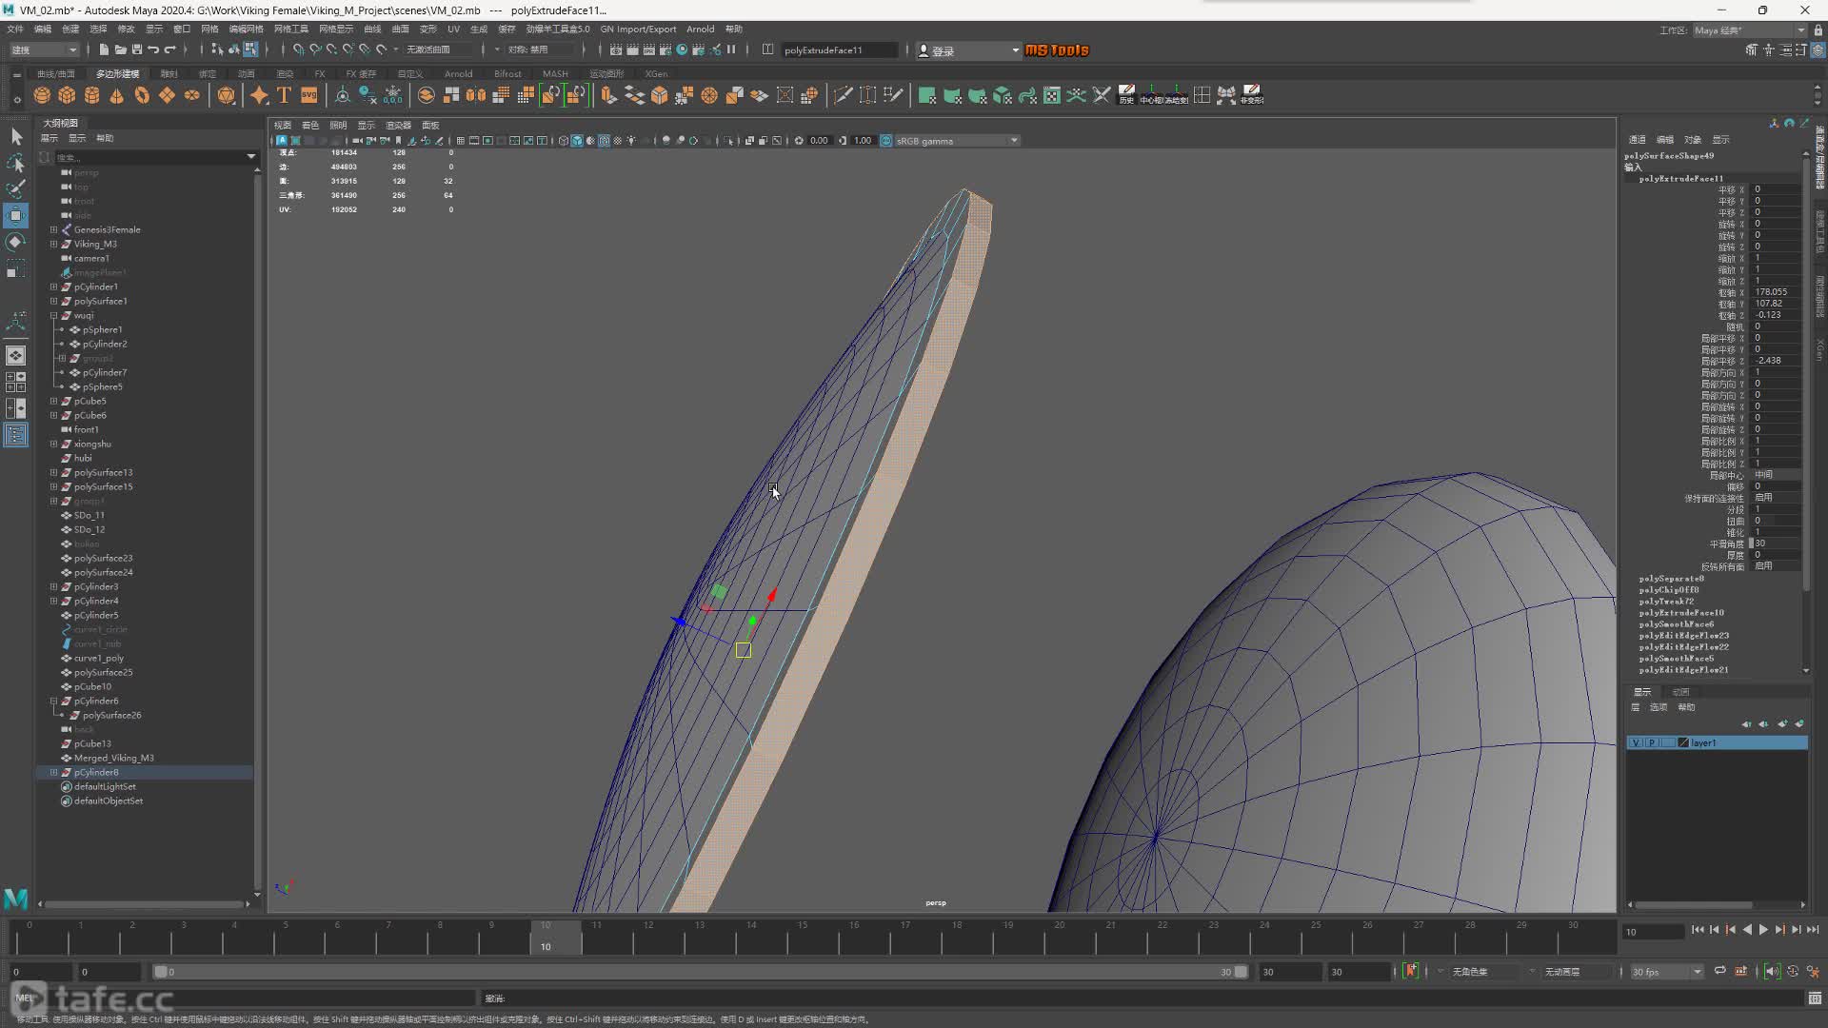The width and height of the screenshot is (1828, 1028).
Task: Click the polygon Type text tool icon
Action: (x=284, y=95)
